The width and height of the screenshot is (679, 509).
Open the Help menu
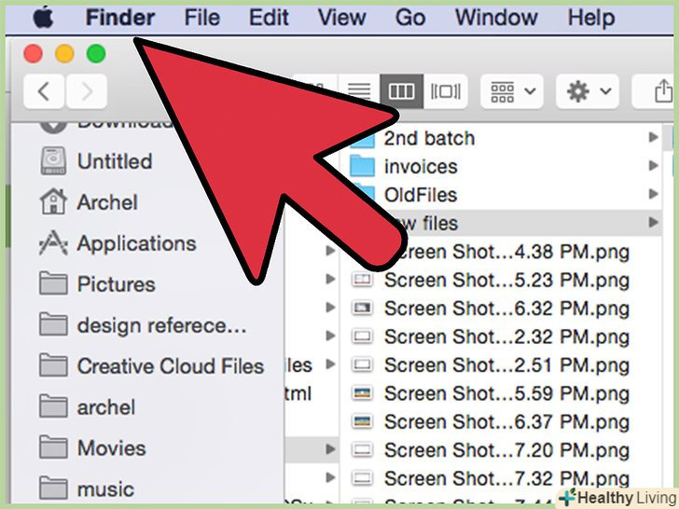(x=591, y=19)
